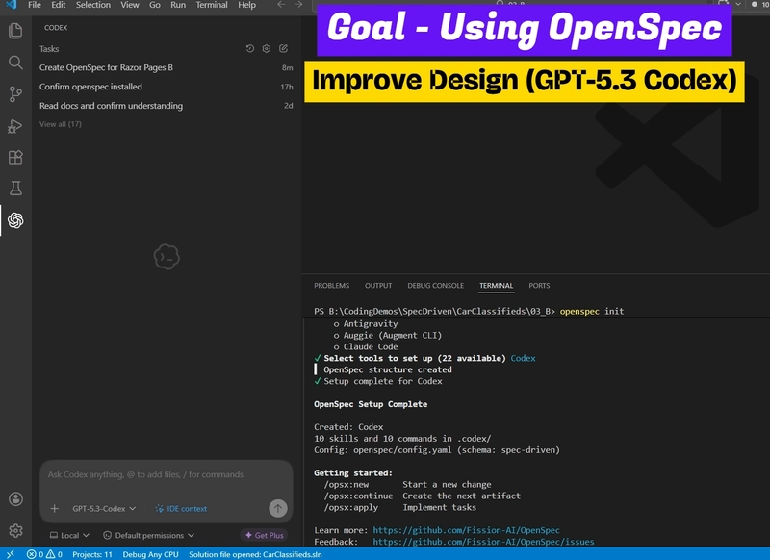Switch to the PROBLEMS panel tab
Image resolution: width=770 pixels, height=560 pixels.
coord(331,286)
